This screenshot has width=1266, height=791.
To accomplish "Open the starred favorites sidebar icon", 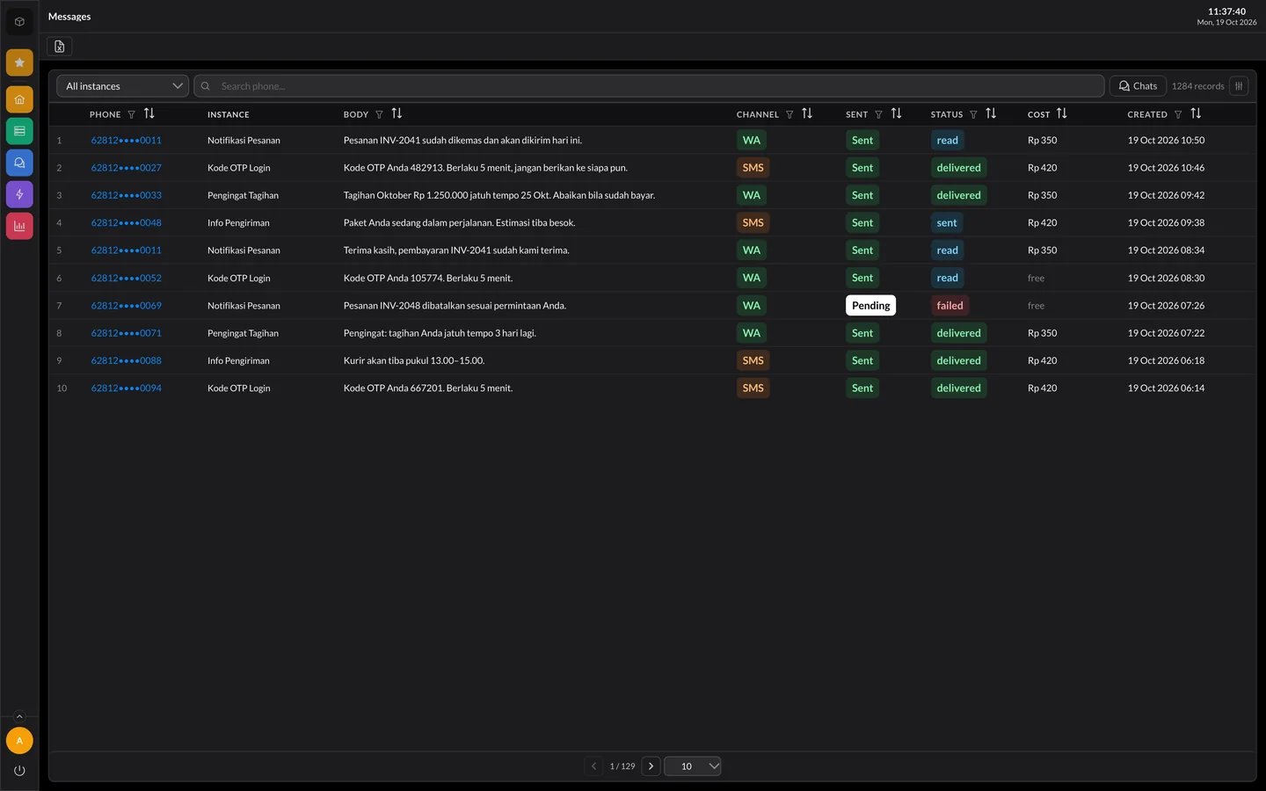I will [x=19, y=62].
